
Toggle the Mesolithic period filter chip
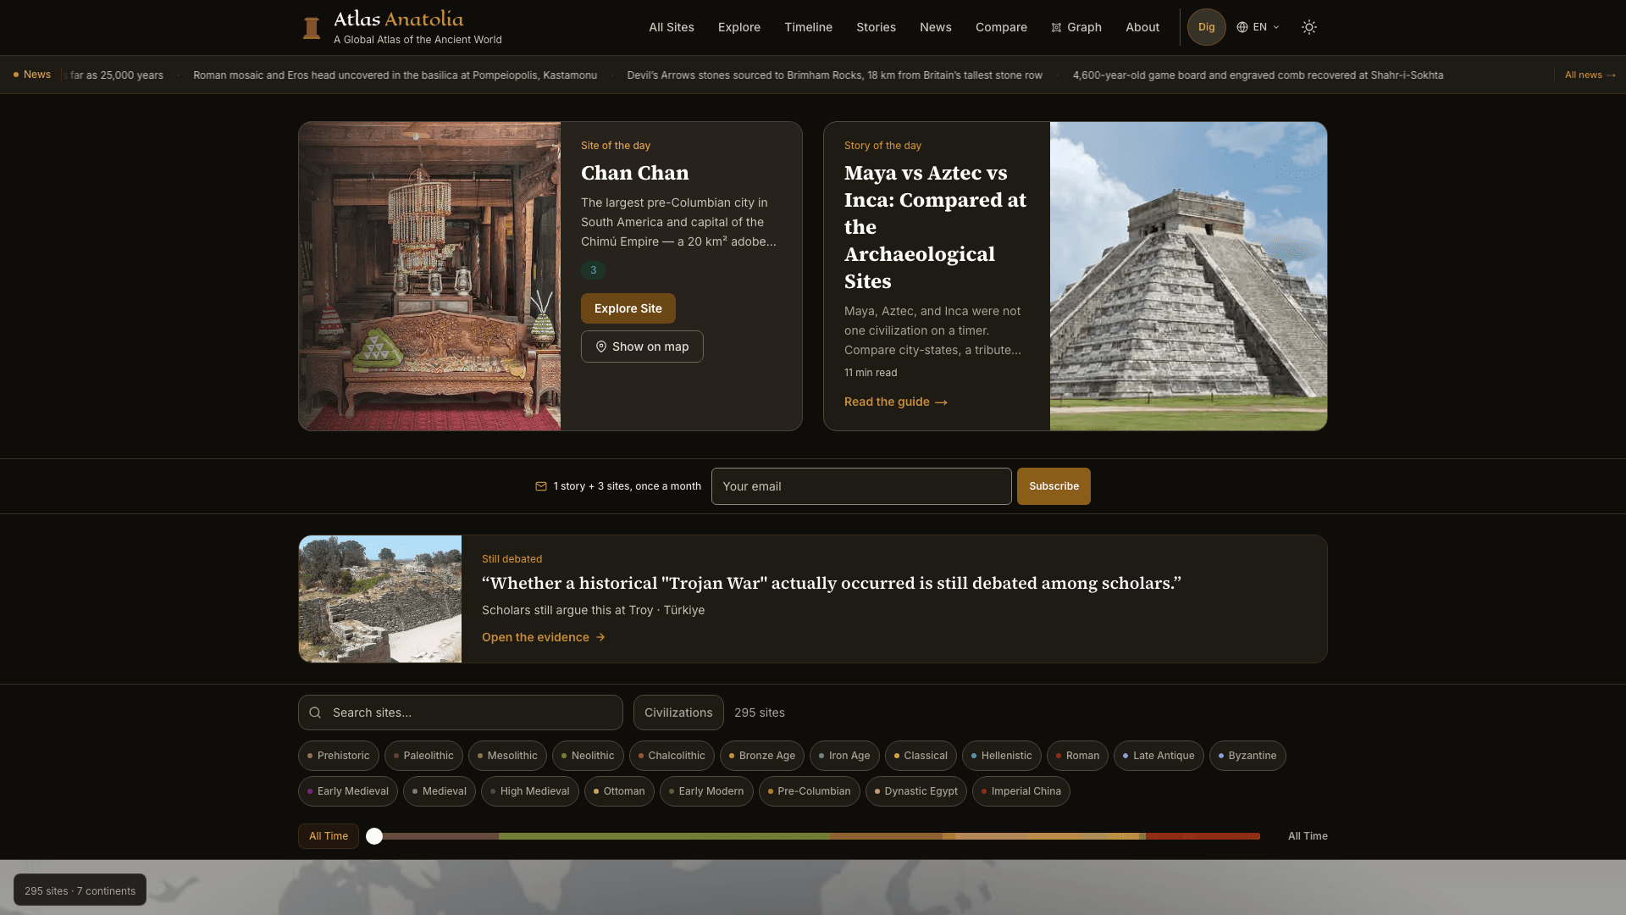point(507,756)
